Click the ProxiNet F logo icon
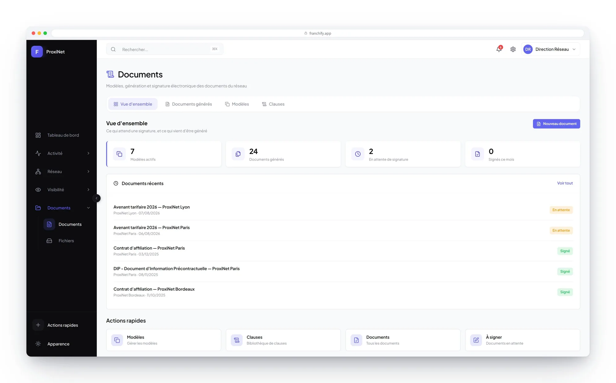The height and width of the screenshot is (383, 616). (x=37, y=52)
